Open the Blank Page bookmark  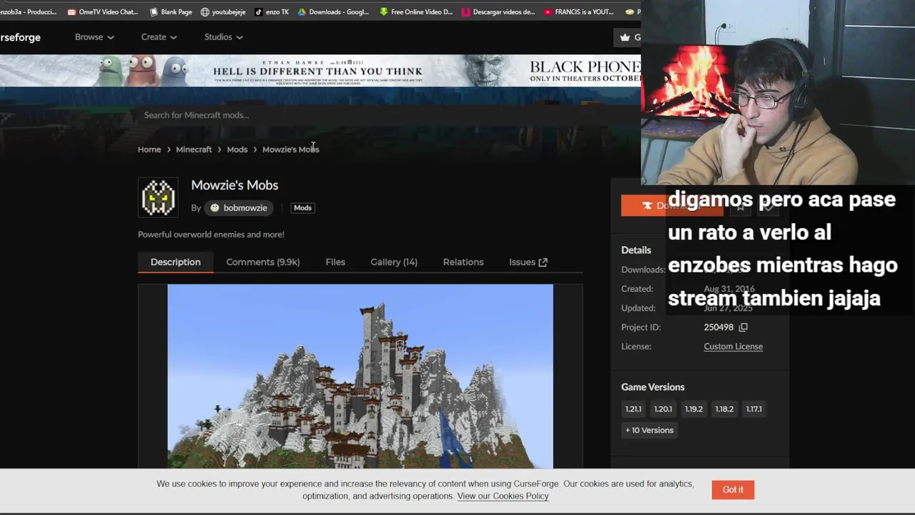(x=170, y=11)
